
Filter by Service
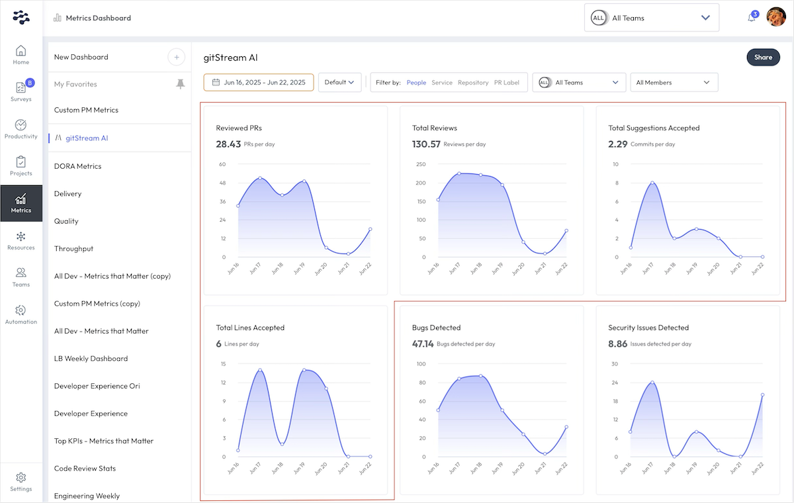[442, 83]
